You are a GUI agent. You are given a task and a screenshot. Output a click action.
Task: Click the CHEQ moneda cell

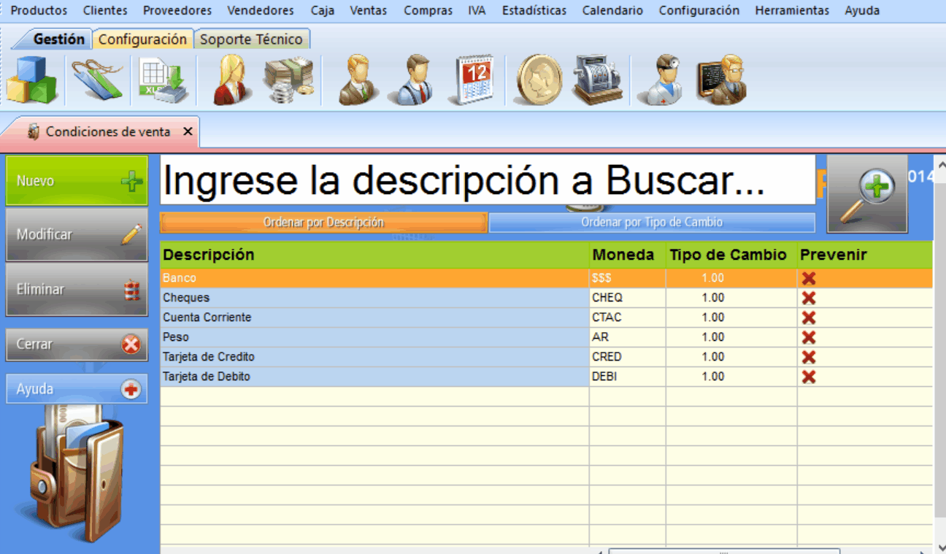[x=627, y=298]
